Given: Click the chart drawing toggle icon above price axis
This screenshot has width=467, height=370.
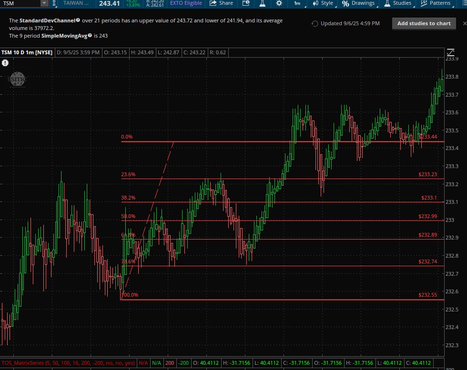Looking at the screenshot, I should pyautogui.click(x=451, y=52).
